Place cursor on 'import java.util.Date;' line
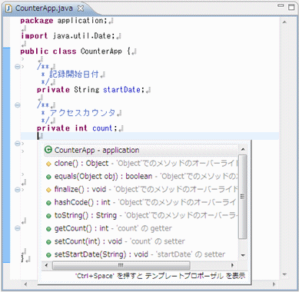The width and height of the screenshot is (299, 292). [x=68, y=36]
